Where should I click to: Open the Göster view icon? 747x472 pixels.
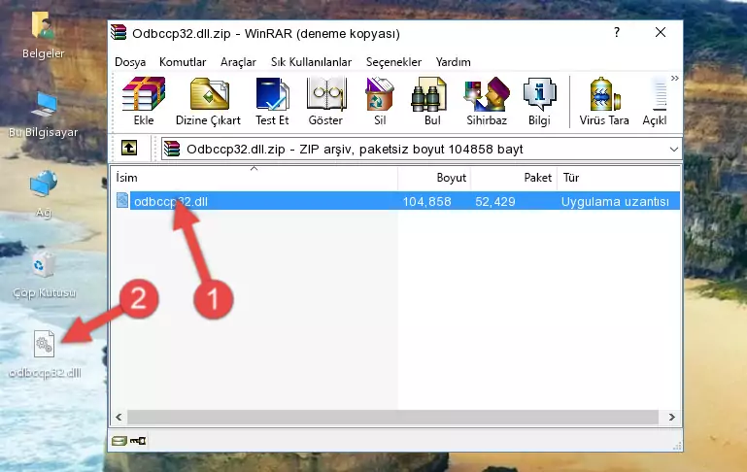tap(325, 94)
